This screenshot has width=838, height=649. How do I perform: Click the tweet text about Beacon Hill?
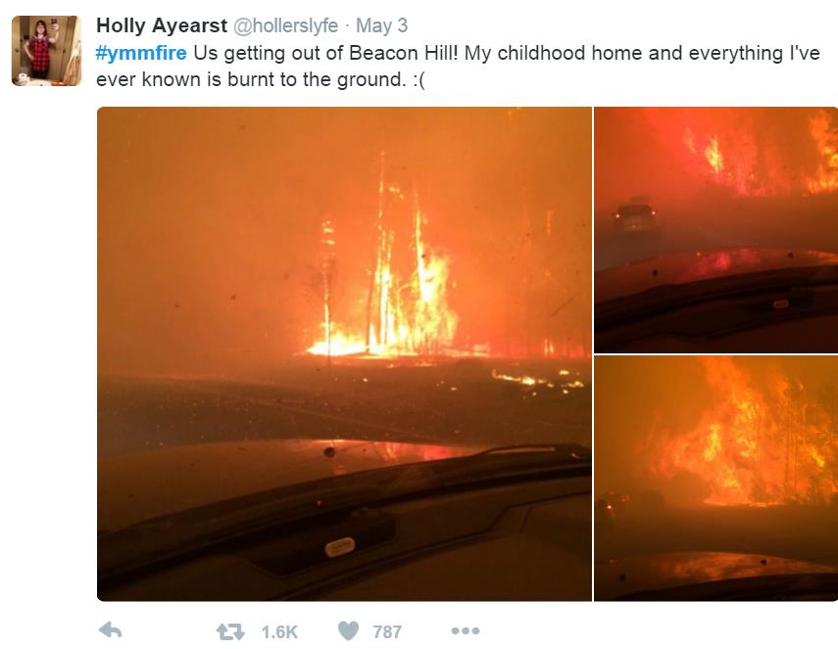click(458, 67)
